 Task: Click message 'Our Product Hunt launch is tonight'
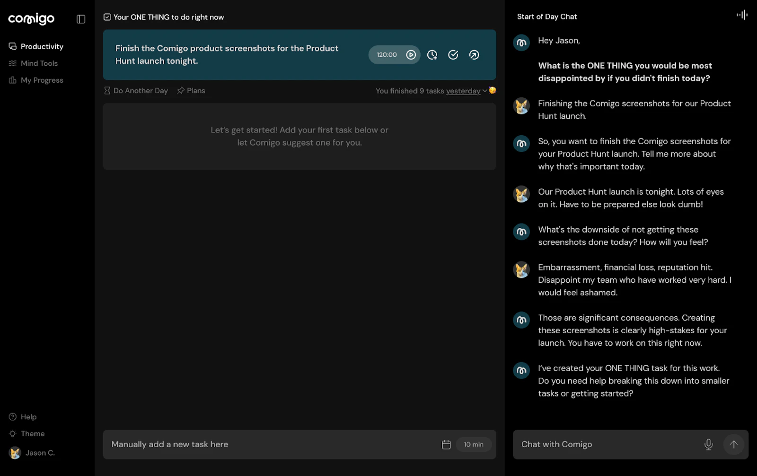tap(631, 198)
